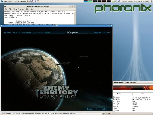This screenshot has height=115, width=153.
Task: Click the notepad-with-pencil launcher in top panel
Action: click(x=39, y=1)
